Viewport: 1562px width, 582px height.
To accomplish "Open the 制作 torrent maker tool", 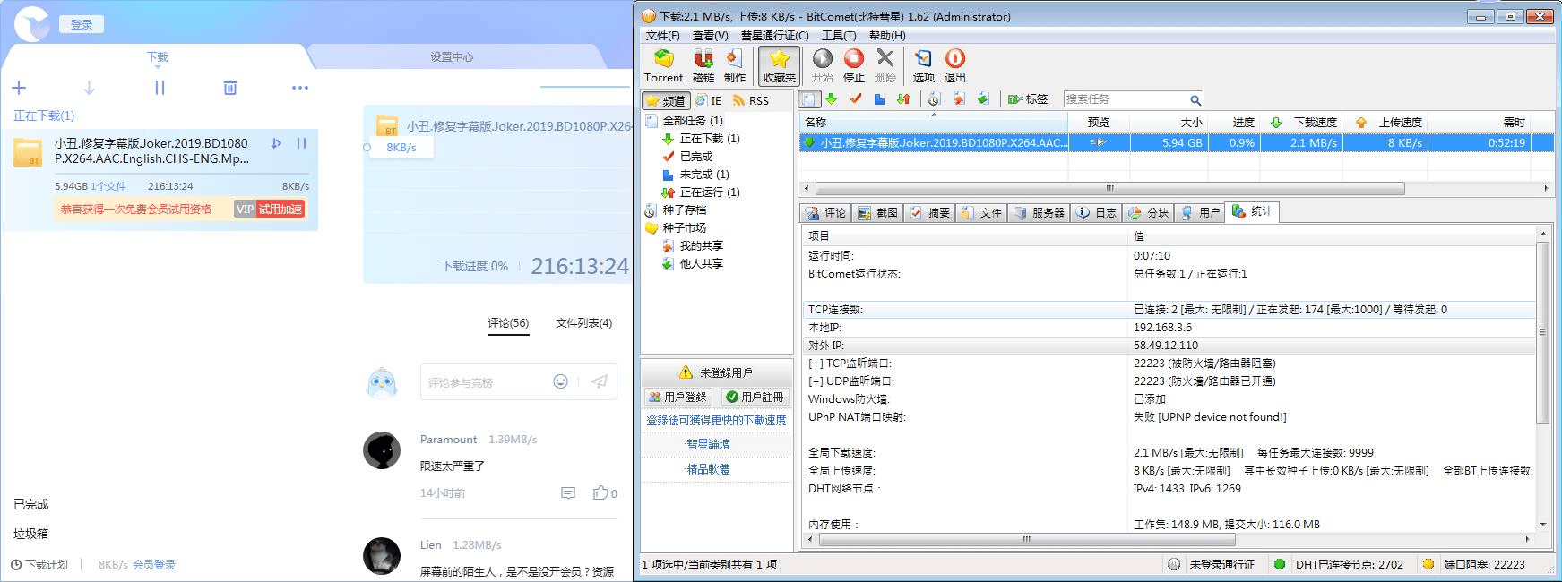I will pyautogui.click(x=734, y=66).
